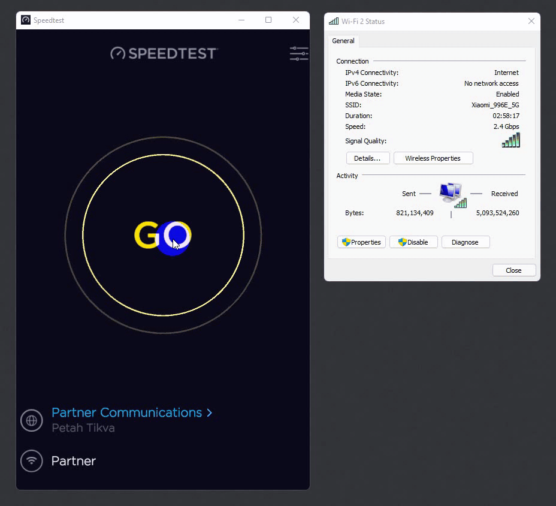Select the Wi-Fi icon next to Partner
556x506 pixels.
pyautogui.click(x=32, y=460)
